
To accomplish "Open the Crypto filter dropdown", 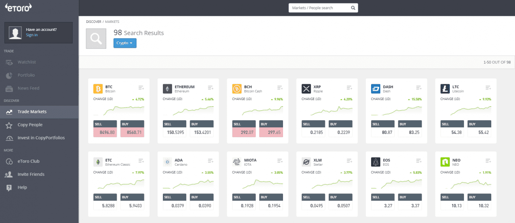I will (125, 43).
